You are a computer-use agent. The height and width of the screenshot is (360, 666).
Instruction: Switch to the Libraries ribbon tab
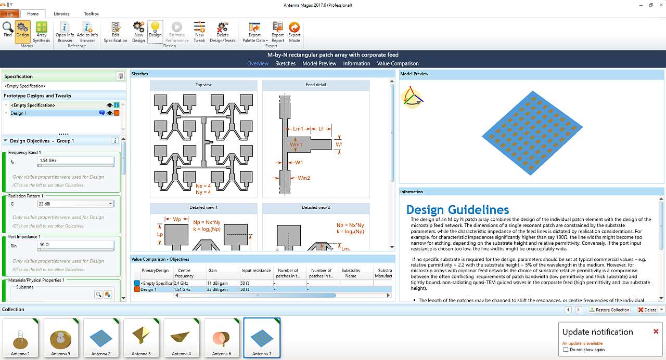(61, 14)
